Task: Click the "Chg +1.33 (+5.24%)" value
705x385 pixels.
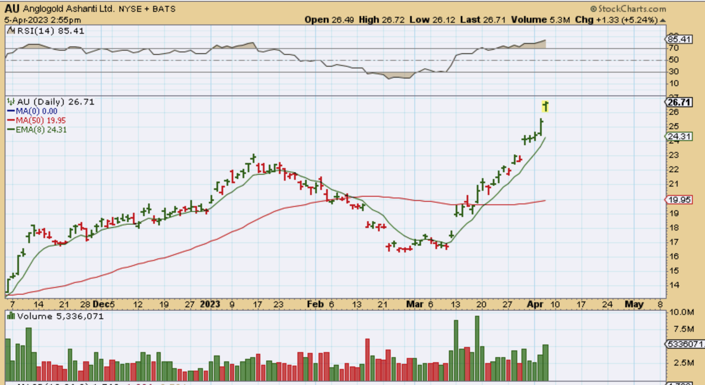Action: coord(616,20)
